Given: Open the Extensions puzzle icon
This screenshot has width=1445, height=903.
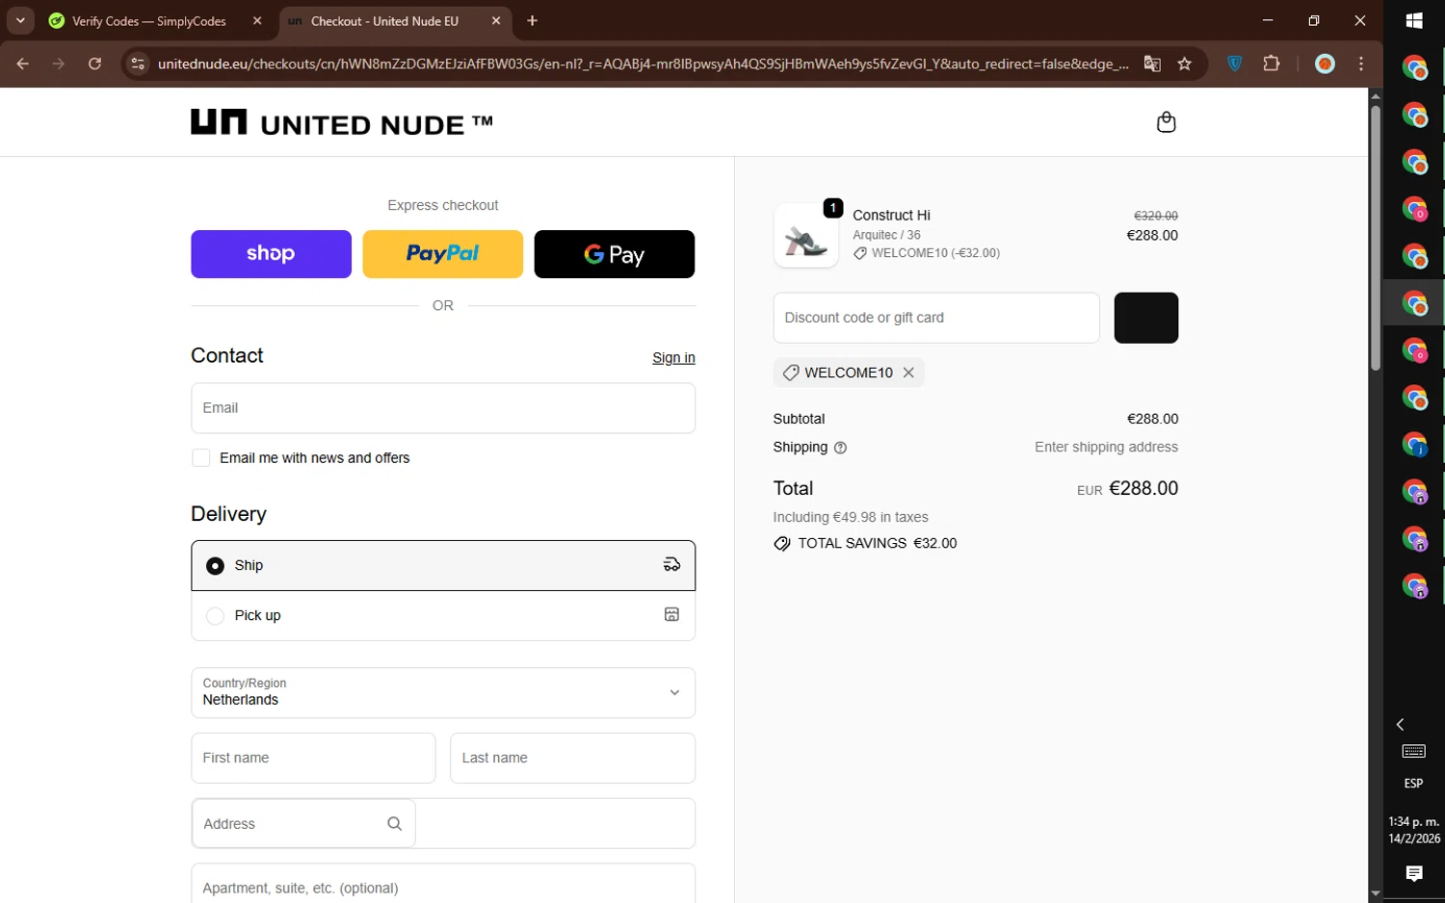Looking at the screenshot, I should pos(1272,64).
